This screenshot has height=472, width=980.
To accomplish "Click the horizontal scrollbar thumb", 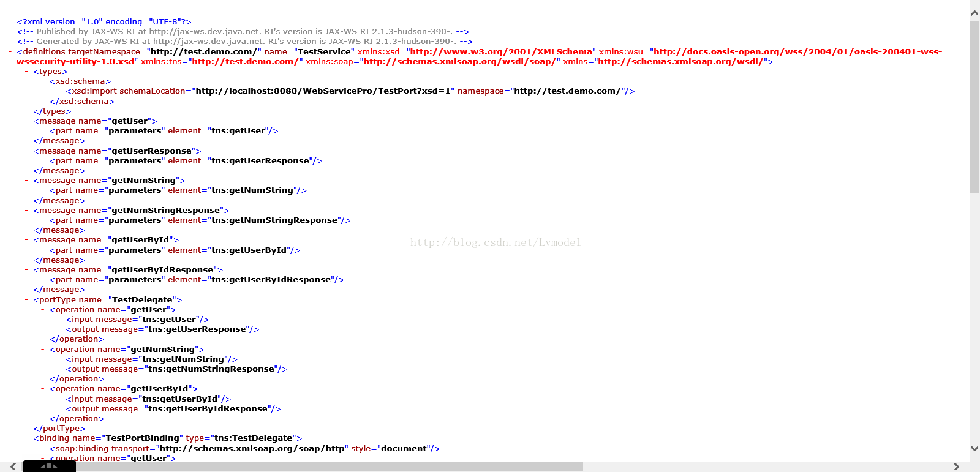I will (x=303, y=466).
